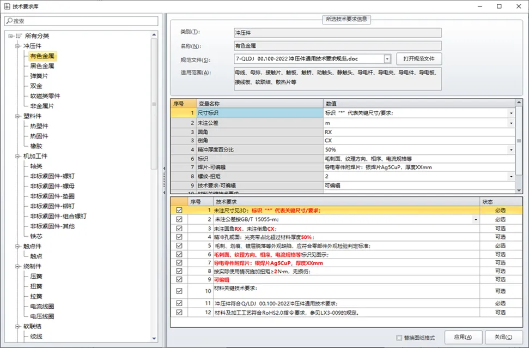
Task: Enable the 替换图纸格式 checkbox
Action: 400,338
